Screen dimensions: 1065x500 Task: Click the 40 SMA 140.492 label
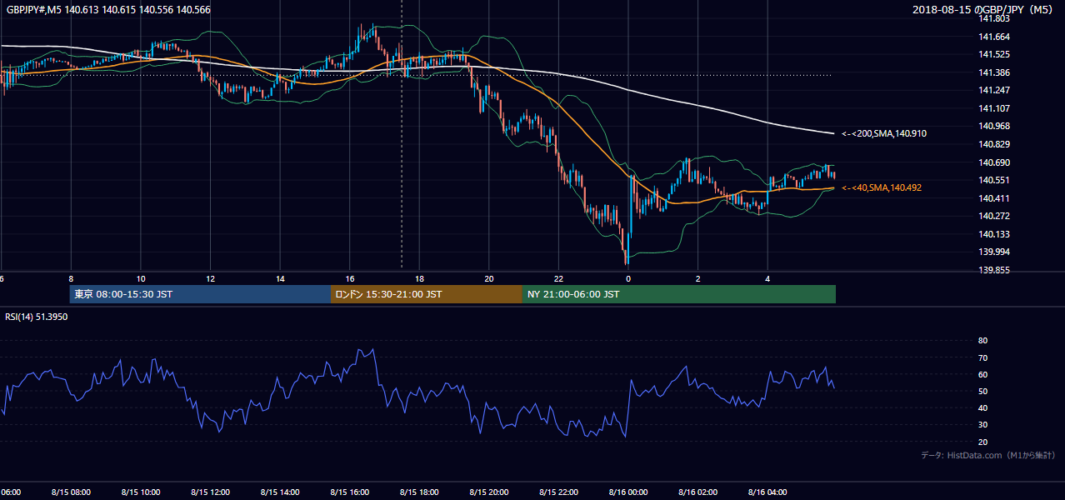(x=881, y=187)
